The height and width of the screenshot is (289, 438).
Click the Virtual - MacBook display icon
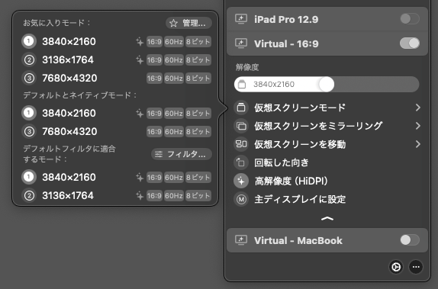pyautogui.click(x=241, y=240)
